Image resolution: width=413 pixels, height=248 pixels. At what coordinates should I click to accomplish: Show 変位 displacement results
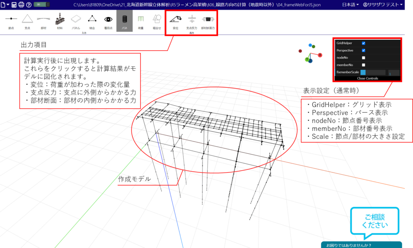click(x=175, y=22)
